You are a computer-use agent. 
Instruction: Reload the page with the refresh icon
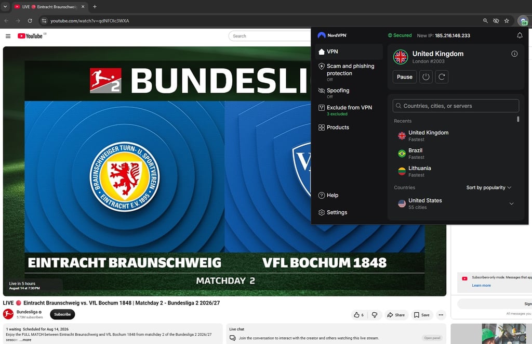(30, 21)
